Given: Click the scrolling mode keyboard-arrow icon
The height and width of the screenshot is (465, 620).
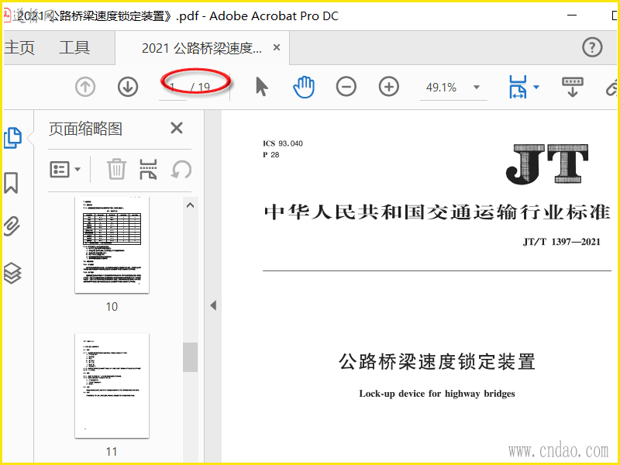Looking at the screenshot, I should click(x=573, y=87).
